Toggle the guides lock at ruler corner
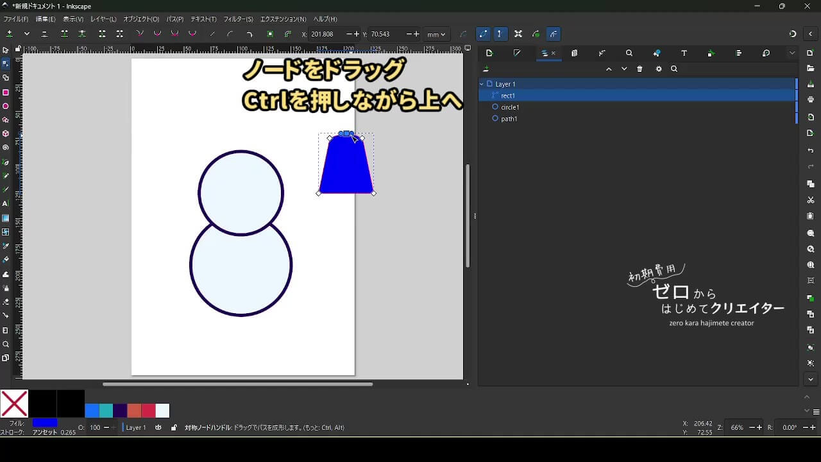The width and height of the screenshot is (821, 462). point(17,49)
